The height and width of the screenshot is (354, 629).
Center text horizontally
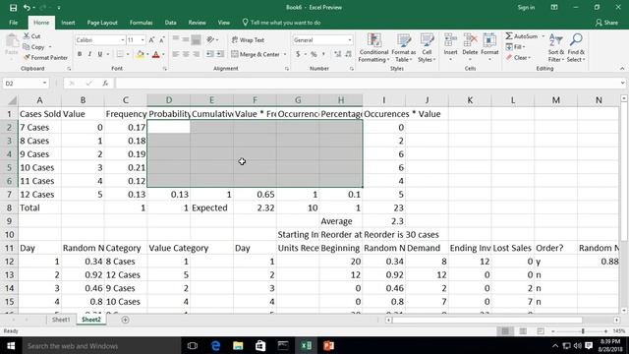click(x=186, y=54)
